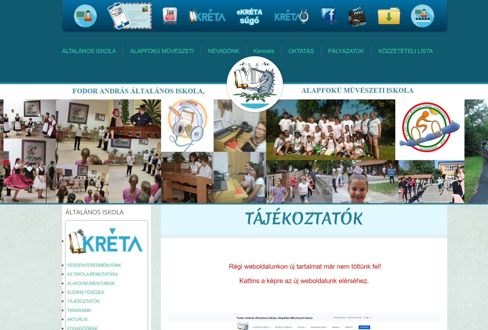The height and width of the screenshot is (330, 488).
Task: Click the film clapperboard video icon
Action: tap(357, 17)
